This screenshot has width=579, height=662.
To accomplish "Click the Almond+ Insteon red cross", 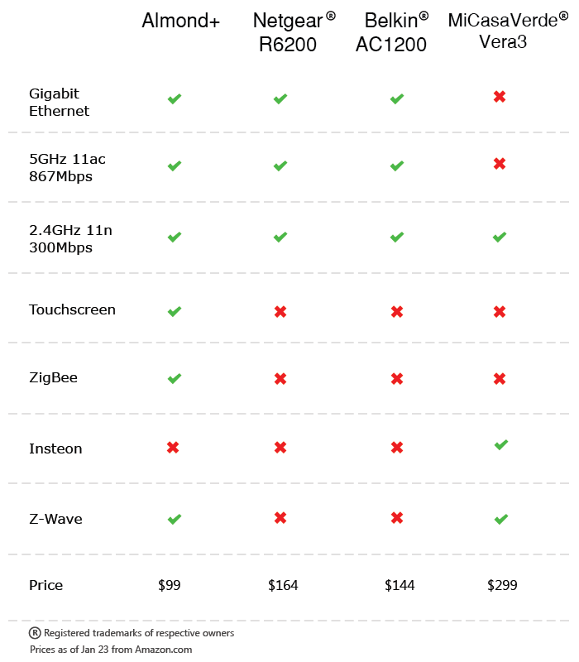I will (x=173, y=448).
